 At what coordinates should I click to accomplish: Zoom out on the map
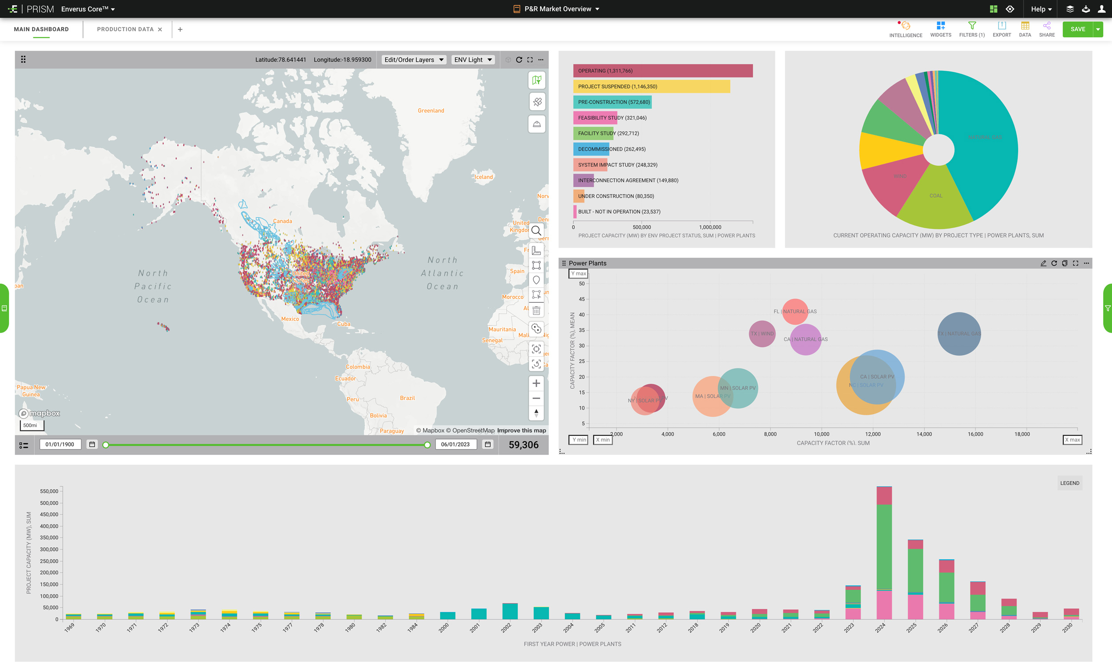536,398
